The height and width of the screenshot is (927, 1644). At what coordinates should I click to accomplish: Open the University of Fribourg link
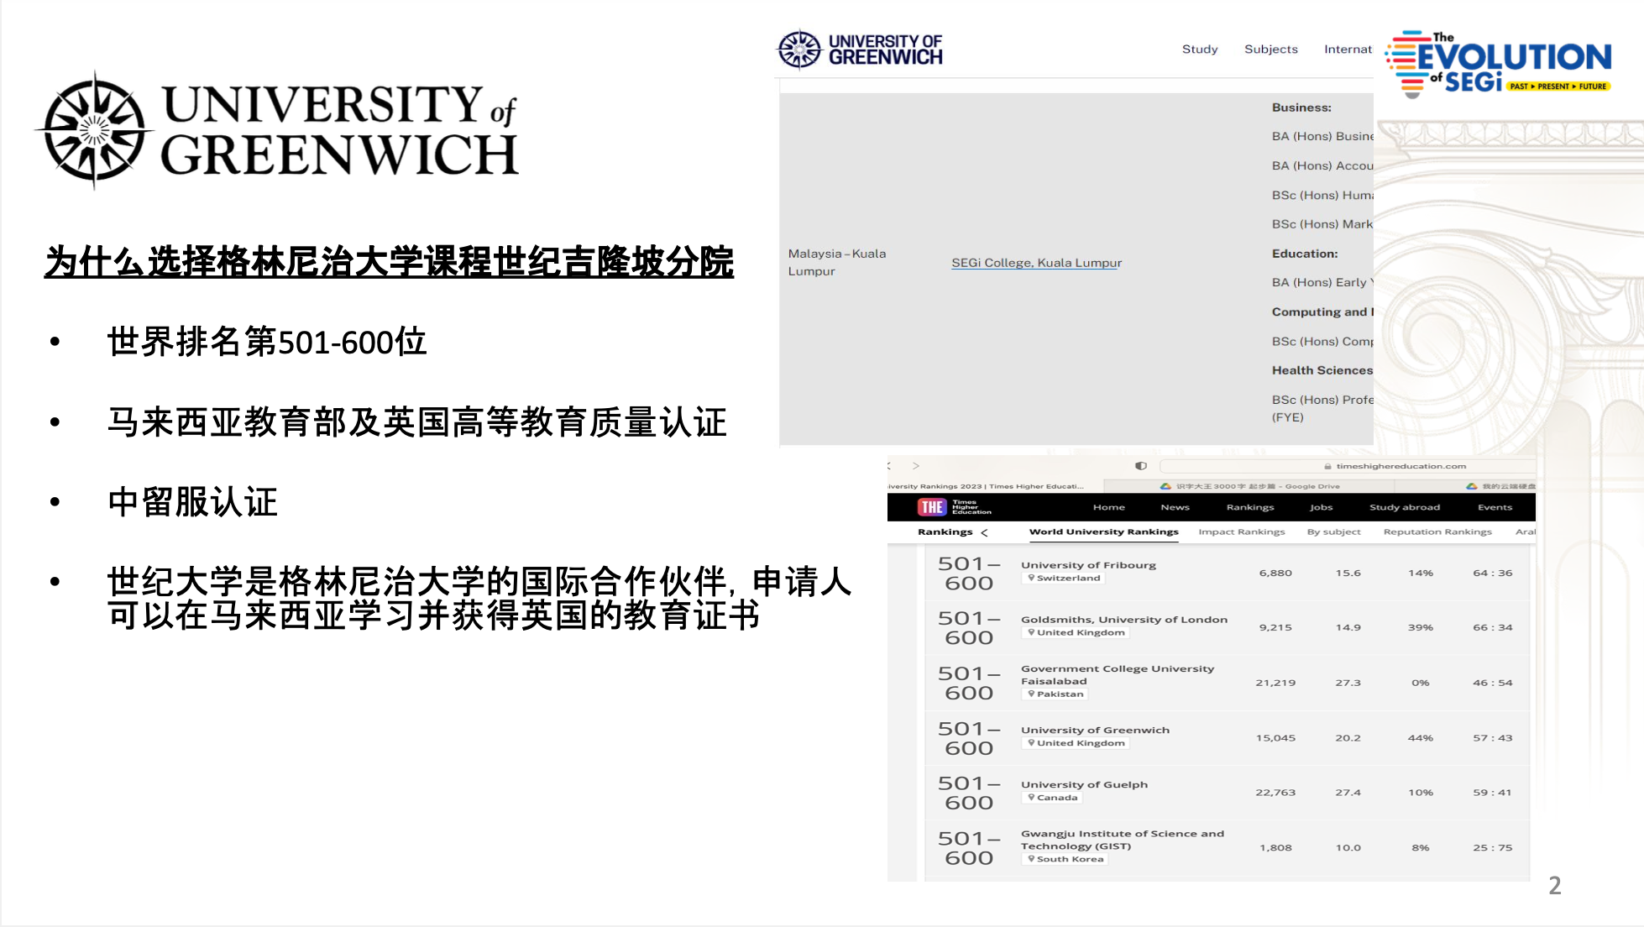pos(1088,565)
